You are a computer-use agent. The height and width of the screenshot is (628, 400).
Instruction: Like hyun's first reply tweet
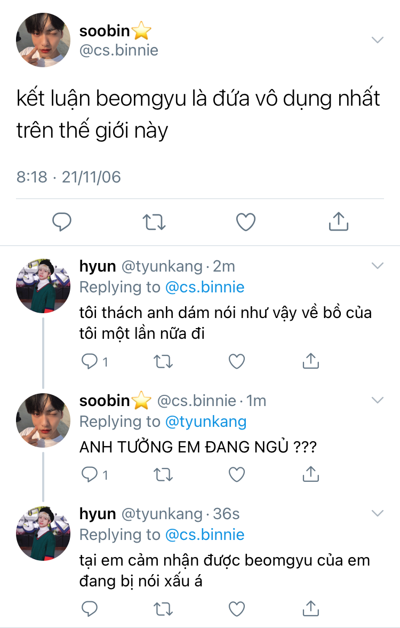[236, 362]
